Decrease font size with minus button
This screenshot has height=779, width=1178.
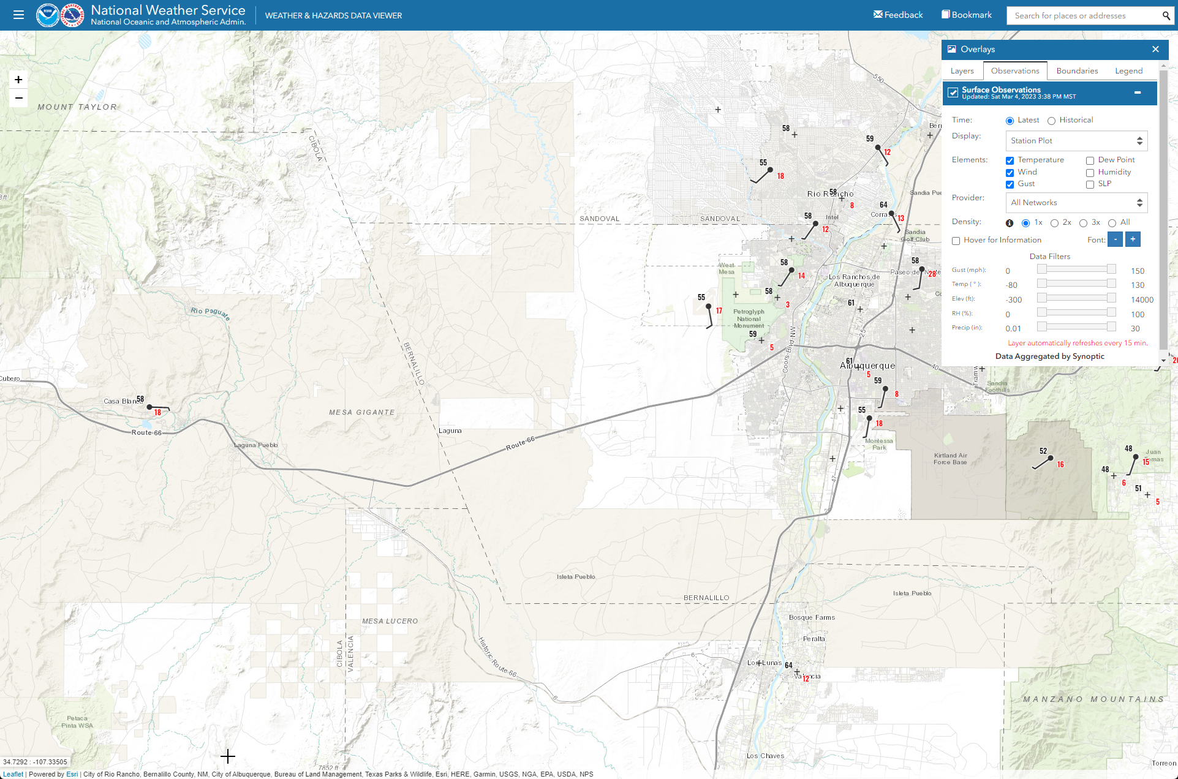click(x=1115, y=239)
